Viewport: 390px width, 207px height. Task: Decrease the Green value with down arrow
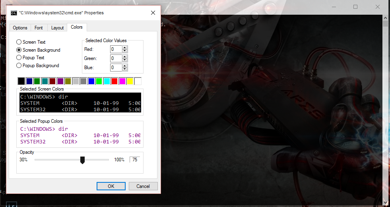125,60
